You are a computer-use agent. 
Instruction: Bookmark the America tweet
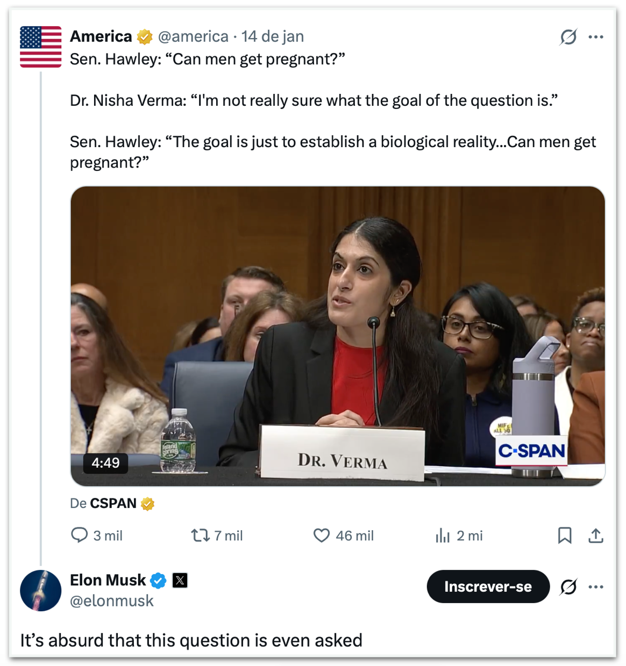coord(565,535)
